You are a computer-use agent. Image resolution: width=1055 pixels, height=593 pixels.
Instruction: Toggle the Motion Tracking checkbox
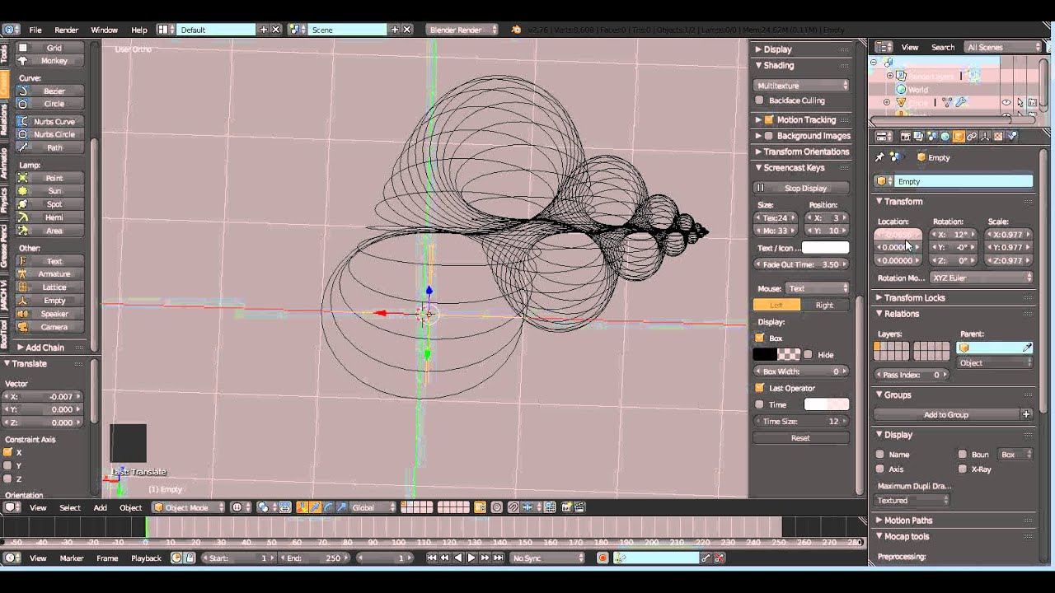click(x=769, y=119)
